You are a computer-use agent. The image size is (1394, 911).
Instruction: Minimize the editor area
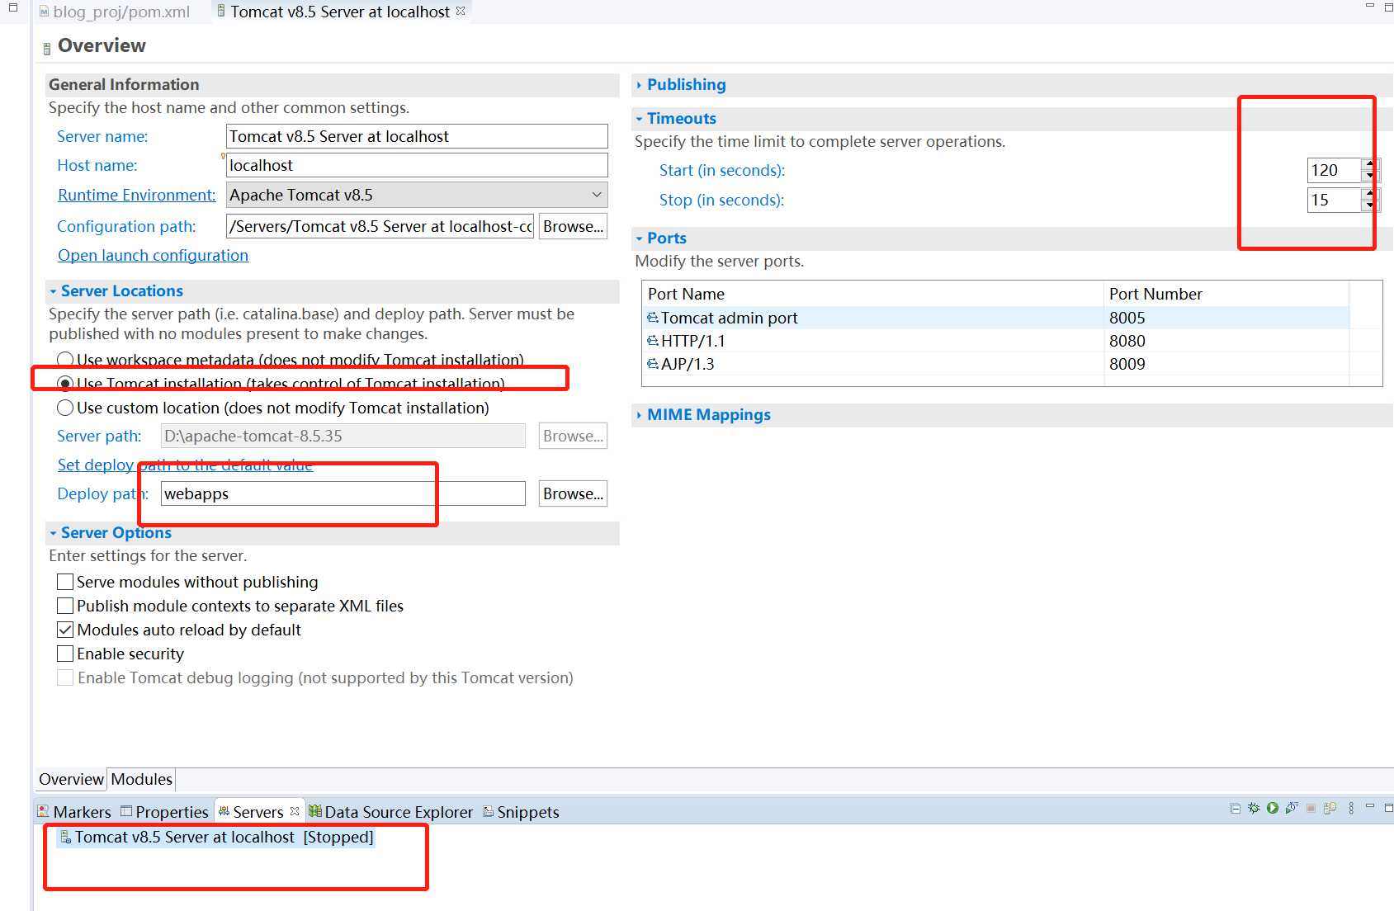click(1370, 7)
